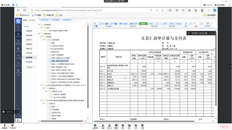Viewport: 232px width, 130px height.
Task: Go to next report page arrow
Action: click(201, 23)
